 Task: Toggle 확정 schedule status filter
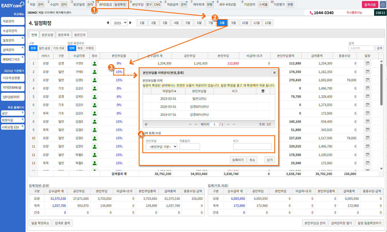coord(80,48)
